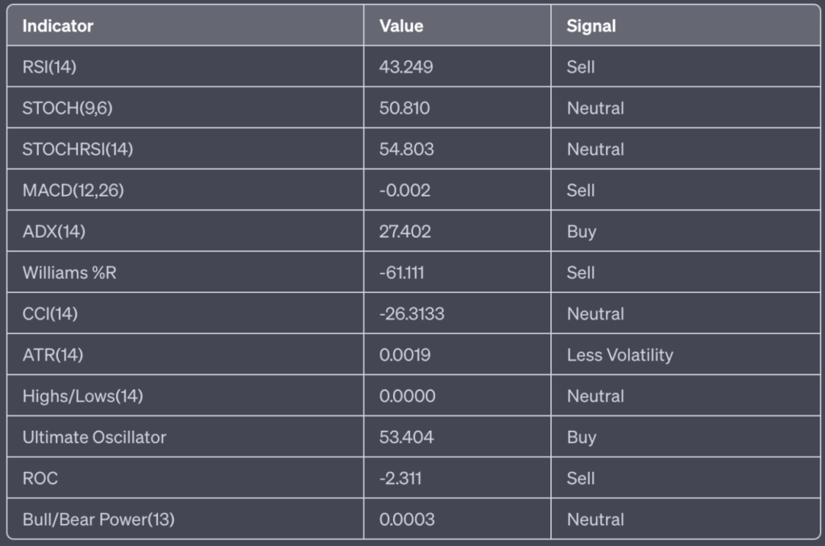This screenshot has width=825, height=546.
Task: Click the -26.3133 value cell
Action: (x=458, y=313)
